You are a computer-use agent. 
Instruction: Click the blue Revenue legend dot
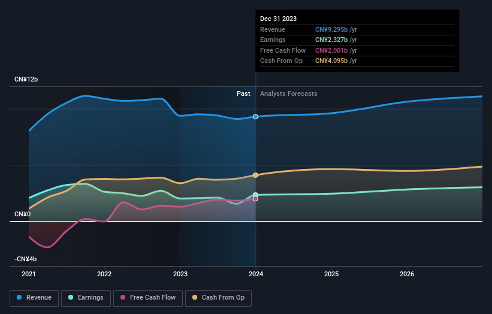19,297
